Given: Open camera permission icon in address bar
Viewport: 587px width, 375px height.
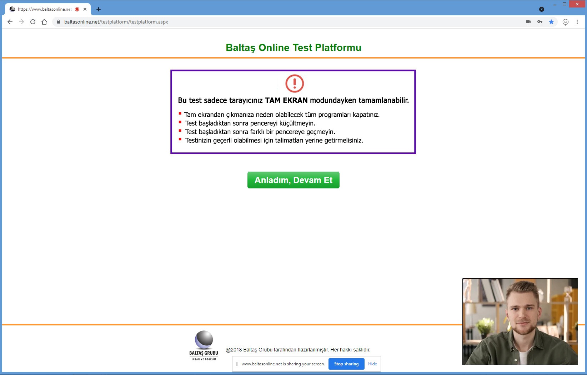Looking at the screenshot, I should coord(528,22).
